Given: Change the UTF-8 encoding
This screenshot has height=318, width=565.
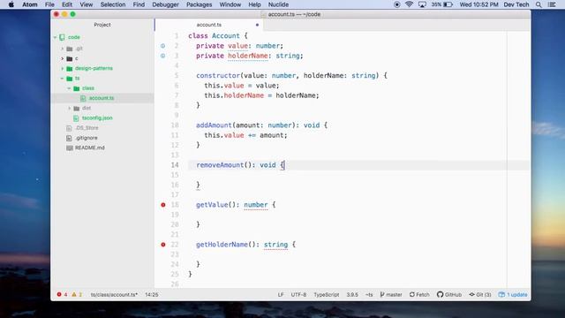Looking at the screenshot, I should (x=298, y=294).
